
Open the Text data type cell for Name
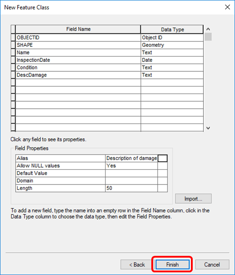(172, 53)
